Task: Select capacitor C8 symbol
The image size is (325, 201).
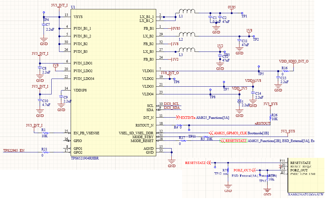Action: (x=40, y=67)
